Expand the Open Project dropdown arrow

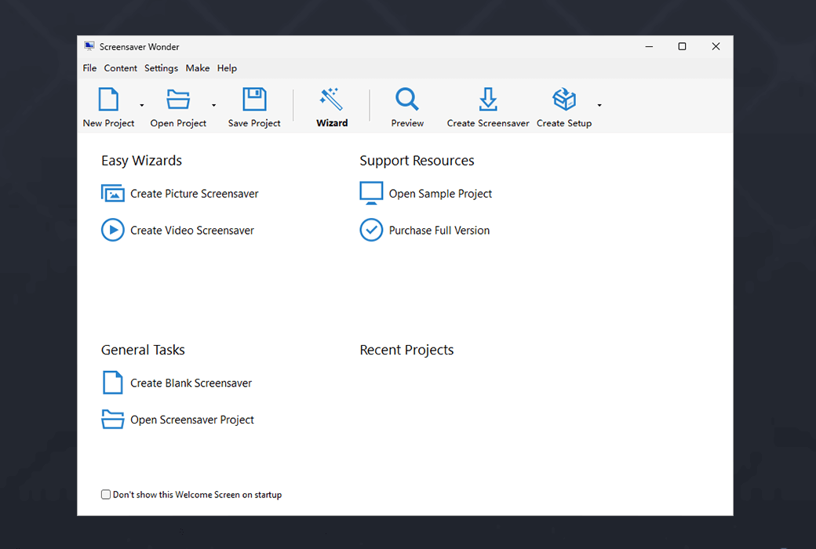tap(213, 106)
